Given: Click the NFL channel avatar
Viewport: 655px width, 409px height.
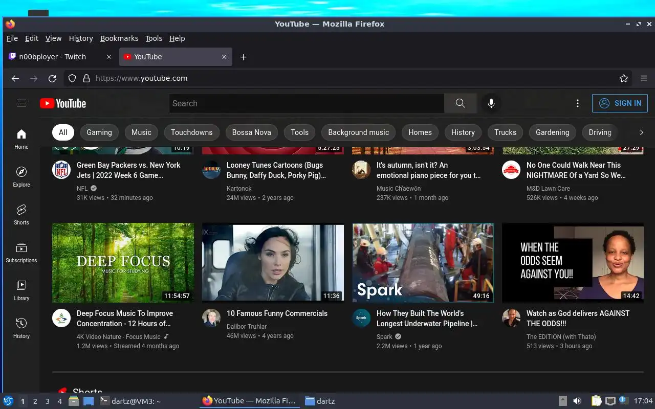Looking at the screenshot, I should (61, 170).
